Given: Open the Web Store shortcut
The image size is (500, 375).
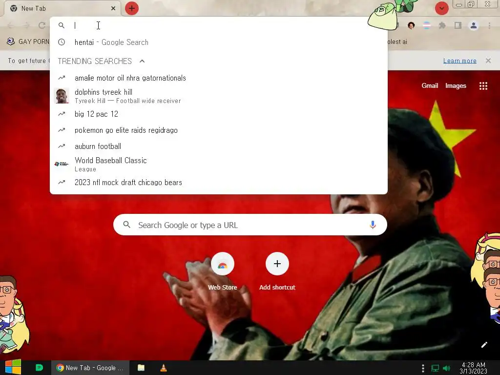Looking at the screenshot, I should tap(223, 271).
